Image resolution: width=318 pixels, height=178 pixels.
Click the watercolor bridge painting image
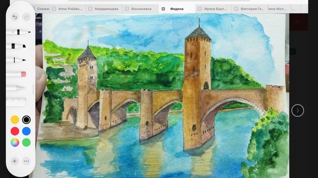point(162,96)
